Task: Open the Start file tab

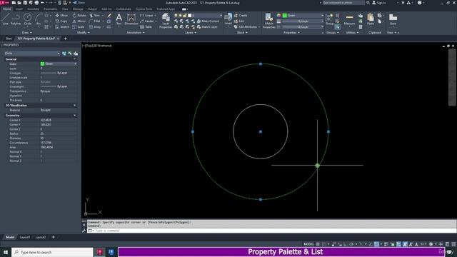Action: point(9,39)
